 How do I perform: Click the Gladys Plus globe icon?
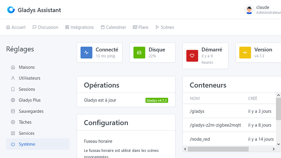pyautogui.click(x=13, y=100)
